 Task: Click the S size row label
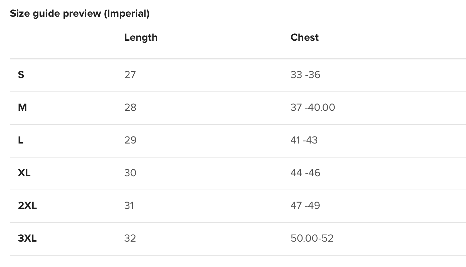[x=21, y=75]
